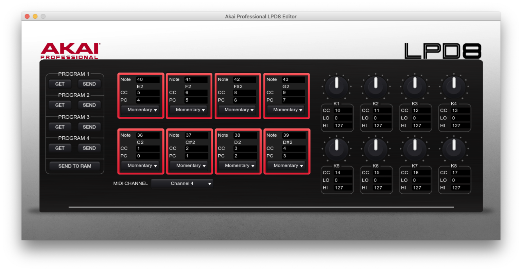
Task: Click the K6 knob
Action: click(x=376, y=149)
